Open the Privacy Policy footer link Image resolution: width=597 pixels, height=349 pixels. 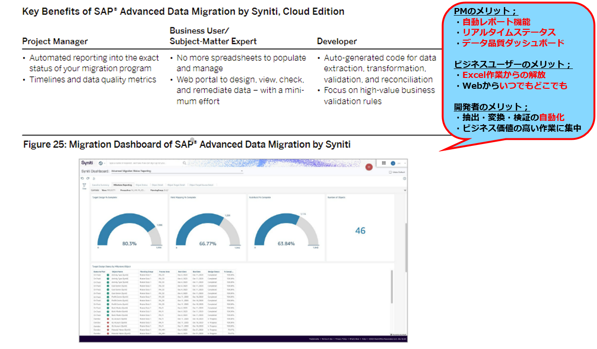click(341, 339)
